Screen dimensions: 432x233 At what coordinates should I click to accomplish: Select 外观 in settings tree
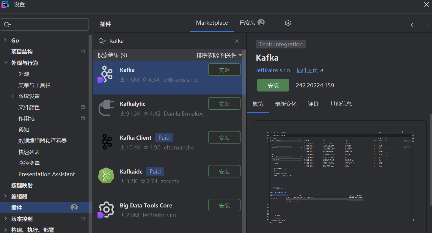pyautogui.click(x=24, y=74)
